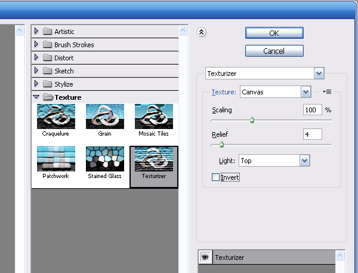The height and width of the screenshot is (273, 358).
Task: Expand the Distort filter category
Action: [x=36, y=57]
